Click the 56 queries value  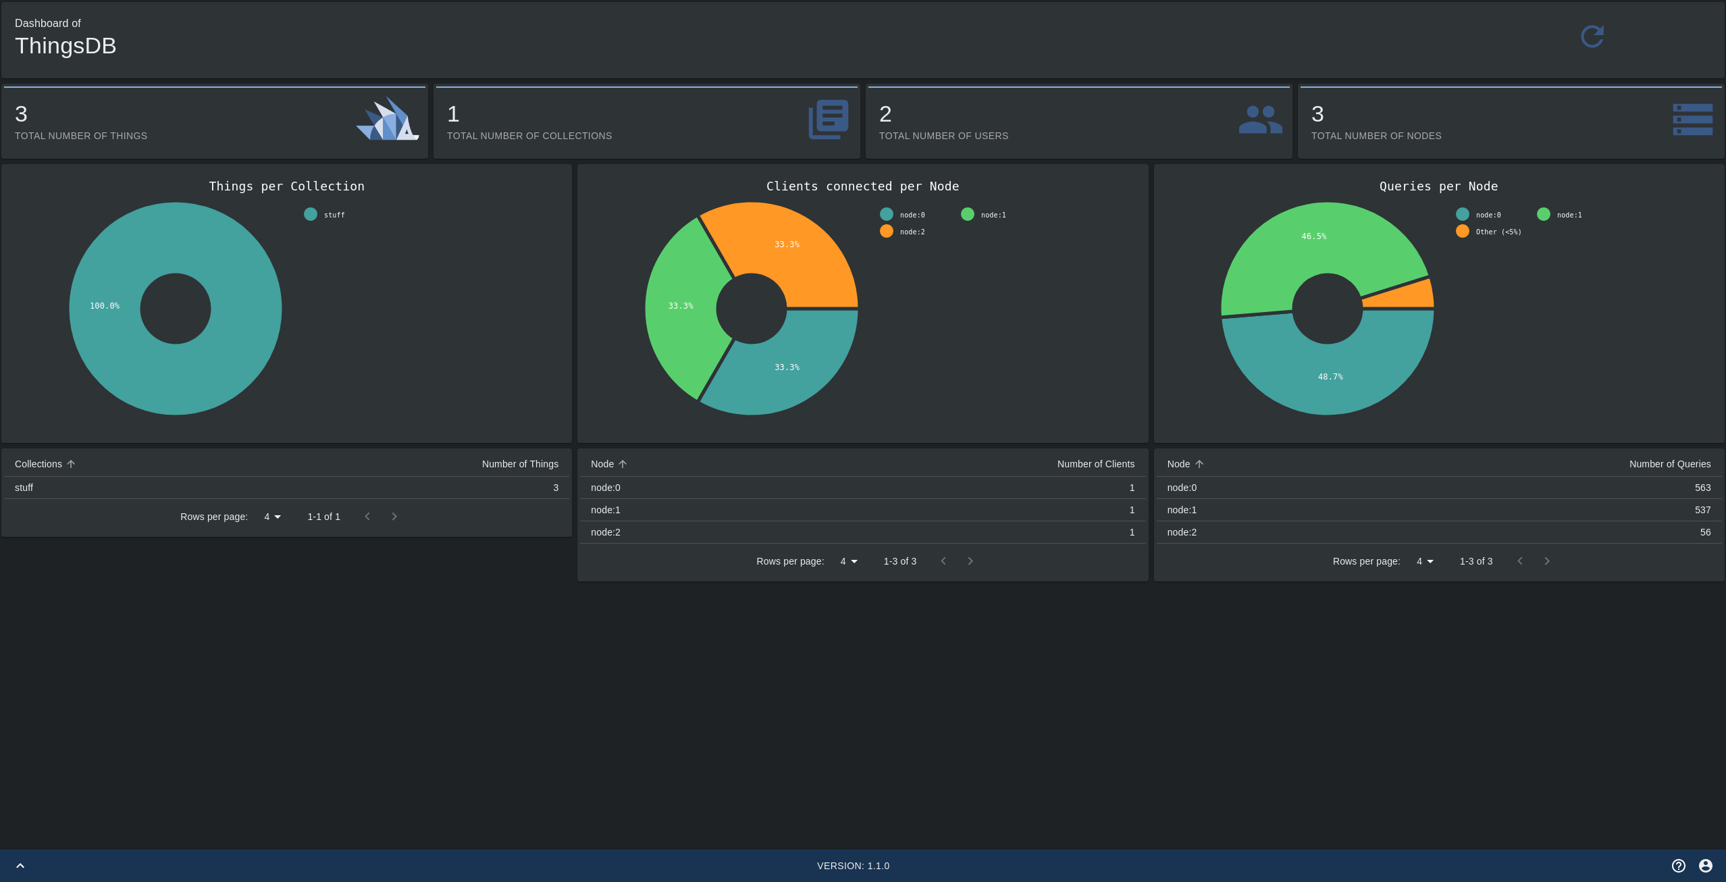[x=1706, y=532]
